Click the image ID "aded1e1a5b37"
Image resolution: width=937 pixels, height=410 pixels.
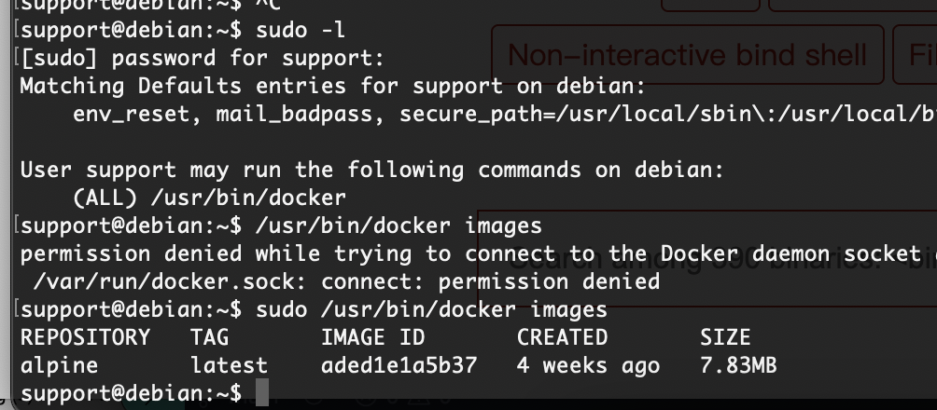(399, 365)
